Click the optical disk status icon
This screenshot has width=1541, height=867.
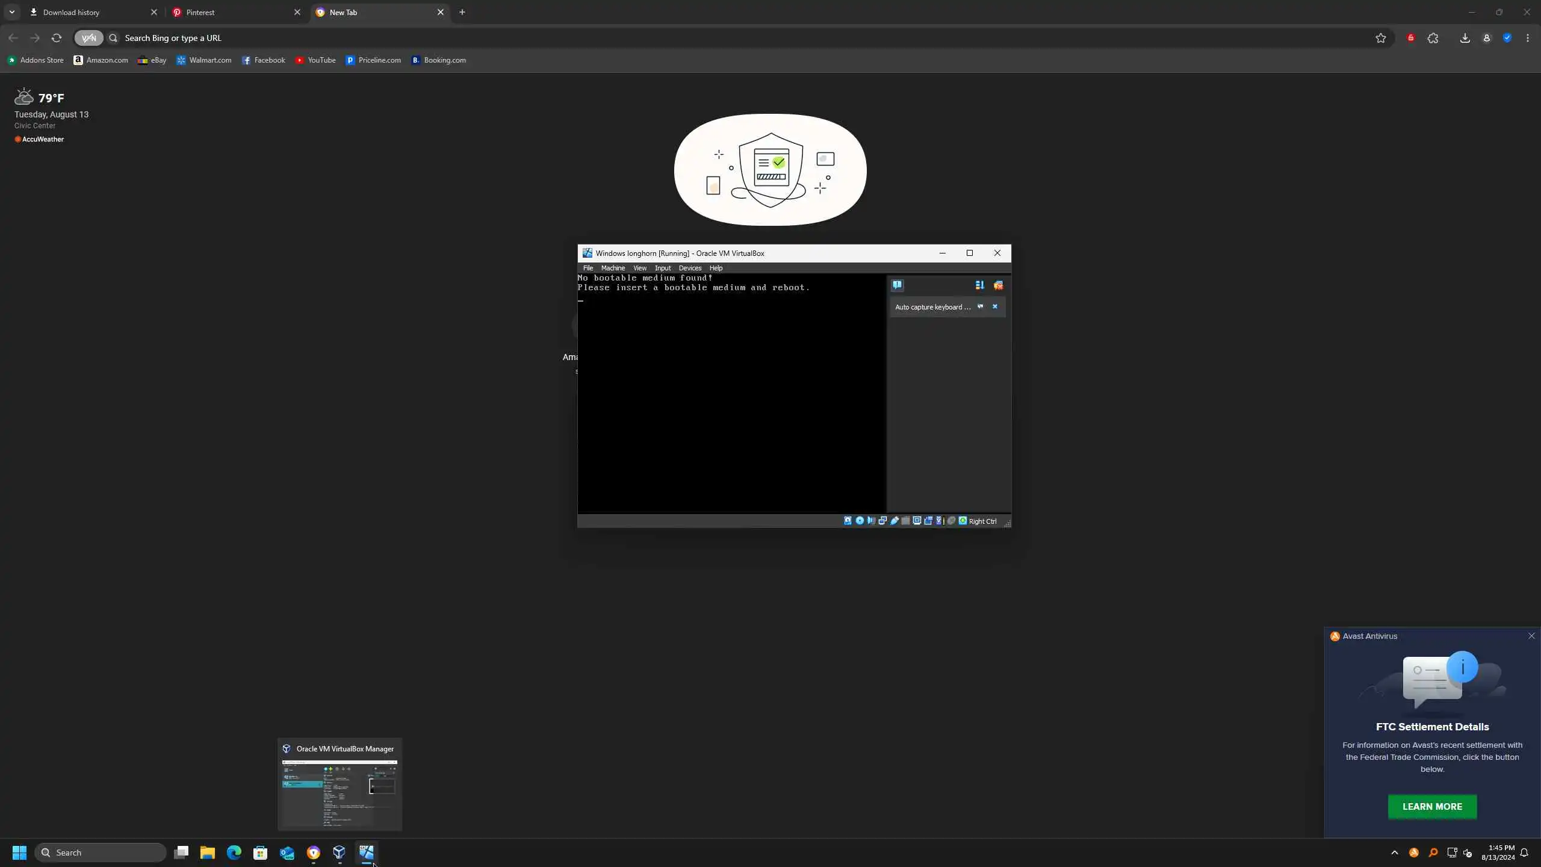point(860,521)
